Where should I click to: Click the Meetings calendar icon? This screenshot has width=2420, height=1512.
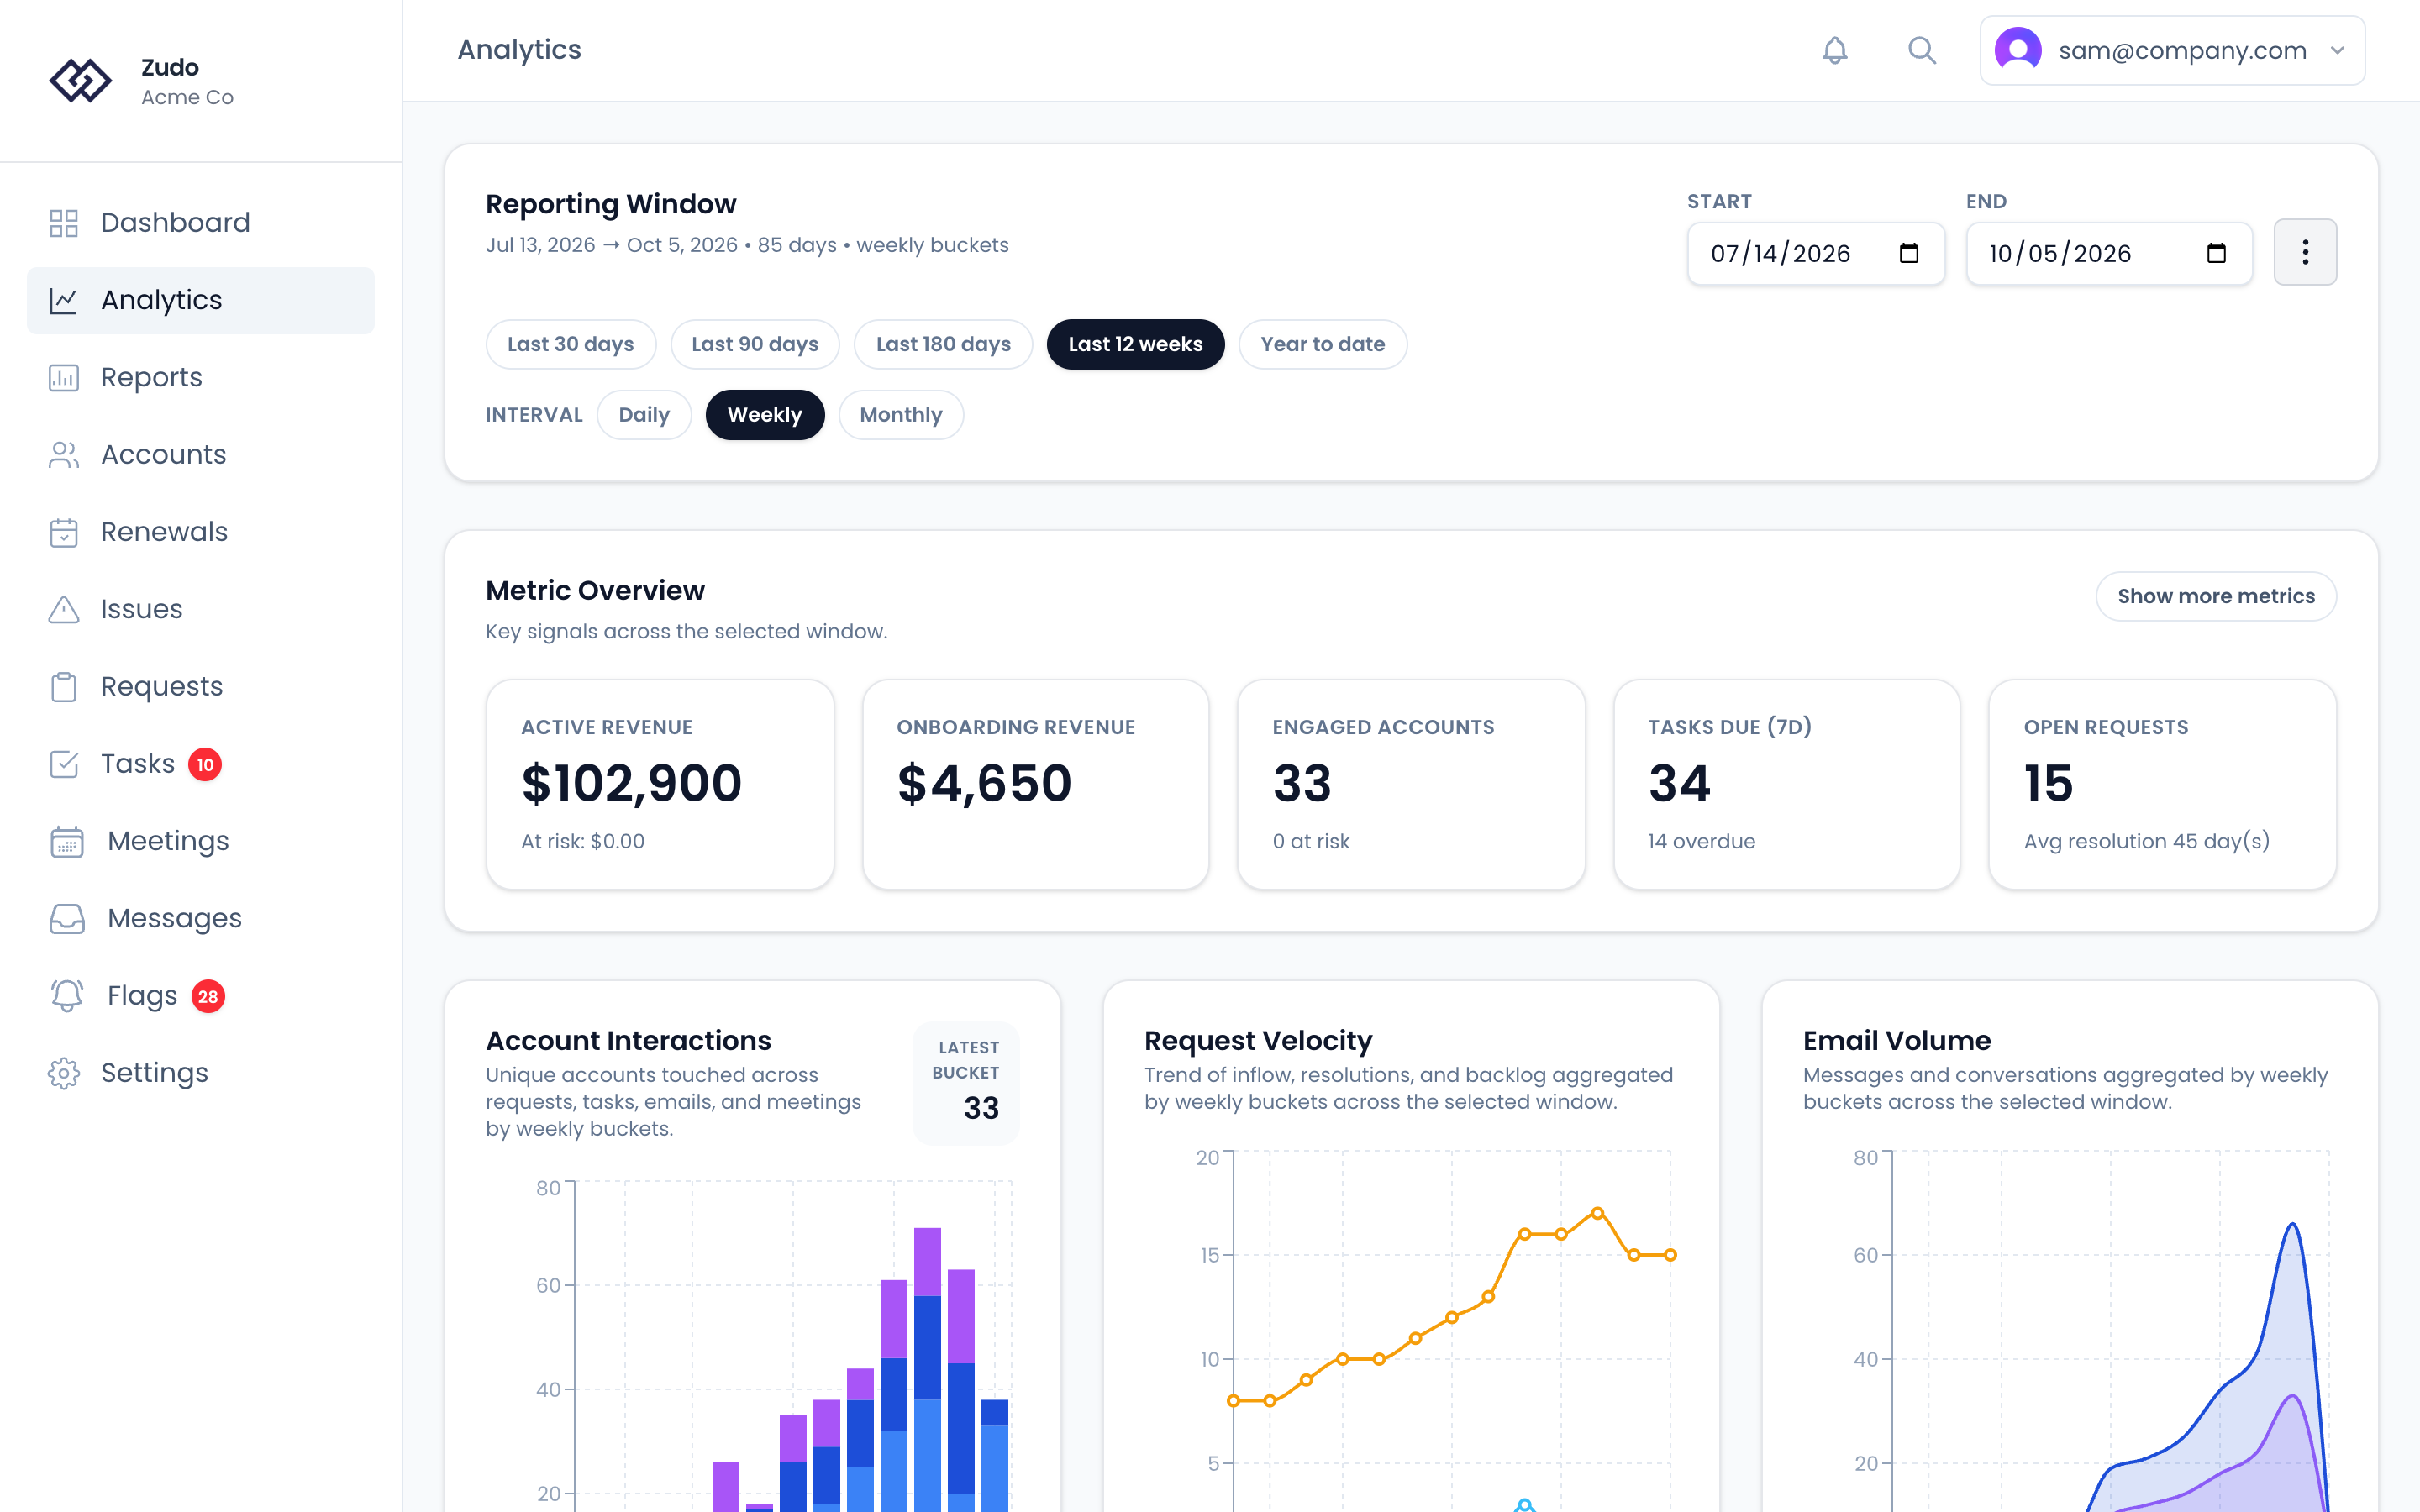pos(67,841)
